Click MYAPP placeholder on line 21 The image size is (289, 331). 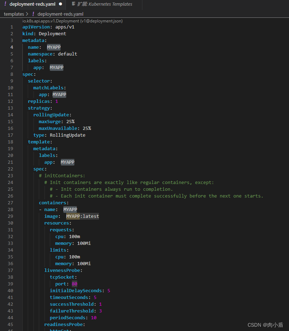(68, 162)
